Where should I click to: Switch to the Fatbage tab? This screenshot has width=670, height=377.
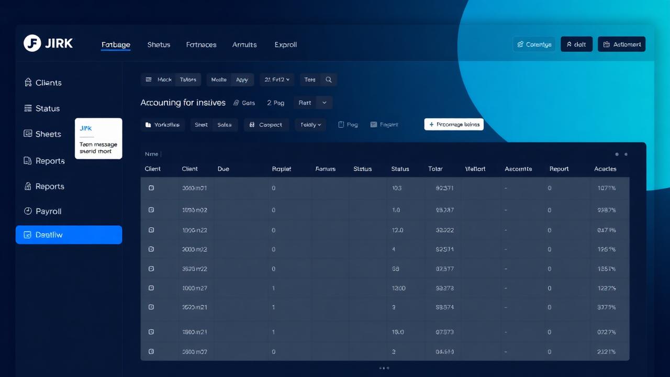116,45
